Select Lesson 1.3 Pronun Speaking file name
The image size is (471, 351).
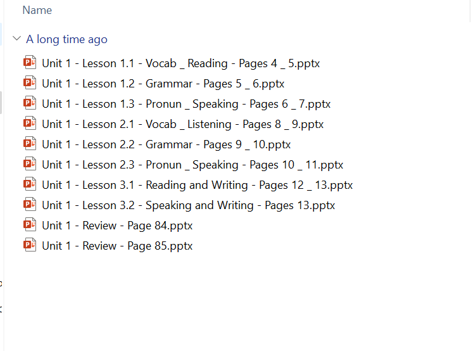pos(186,104)
